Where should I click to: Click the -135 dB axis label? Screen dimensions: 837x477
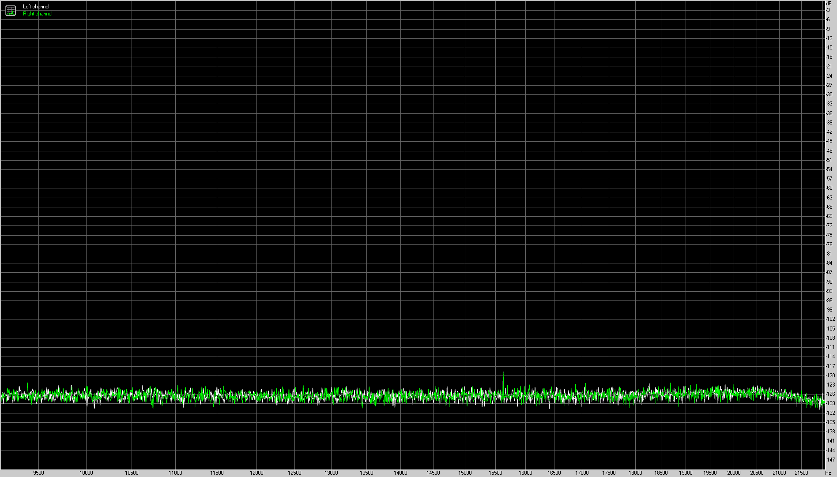[x=830, y=422]
